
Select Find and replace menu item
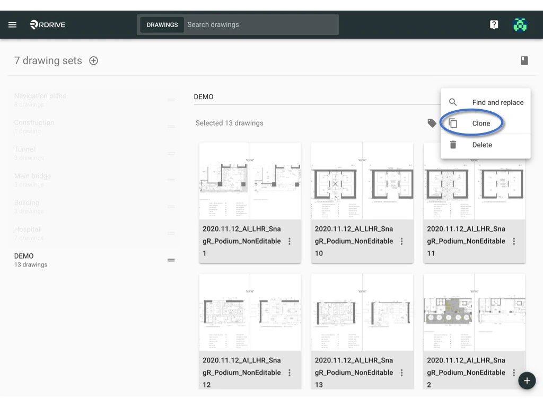[486, 102]
